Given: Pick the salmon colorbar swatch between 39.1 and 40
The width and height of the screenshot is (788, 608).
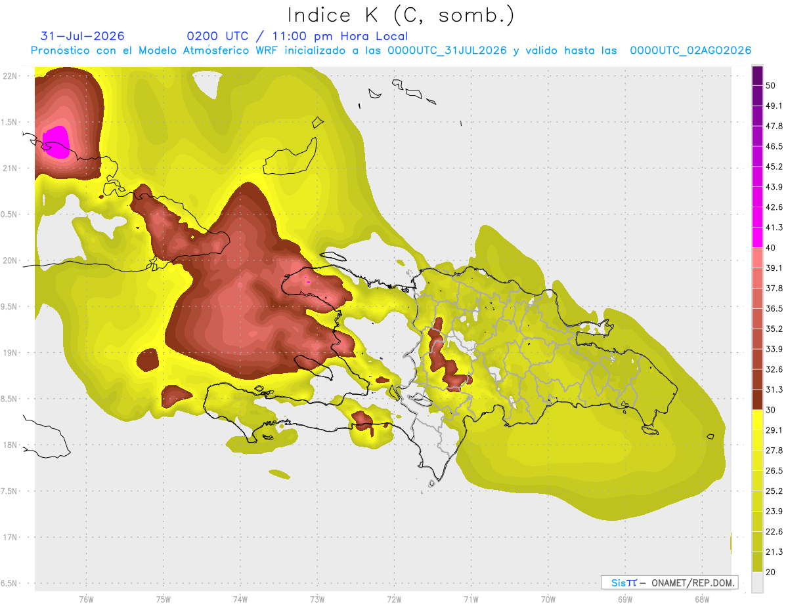Looking at the screenshot, I should 757,258.
